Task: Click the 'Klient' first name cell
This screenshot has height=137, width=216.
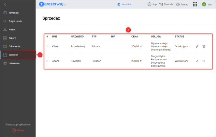Action: click(x=55, y=47)
